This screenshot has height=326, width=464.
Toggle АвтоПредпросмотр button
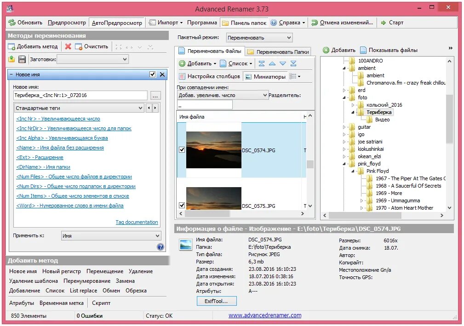117,23
